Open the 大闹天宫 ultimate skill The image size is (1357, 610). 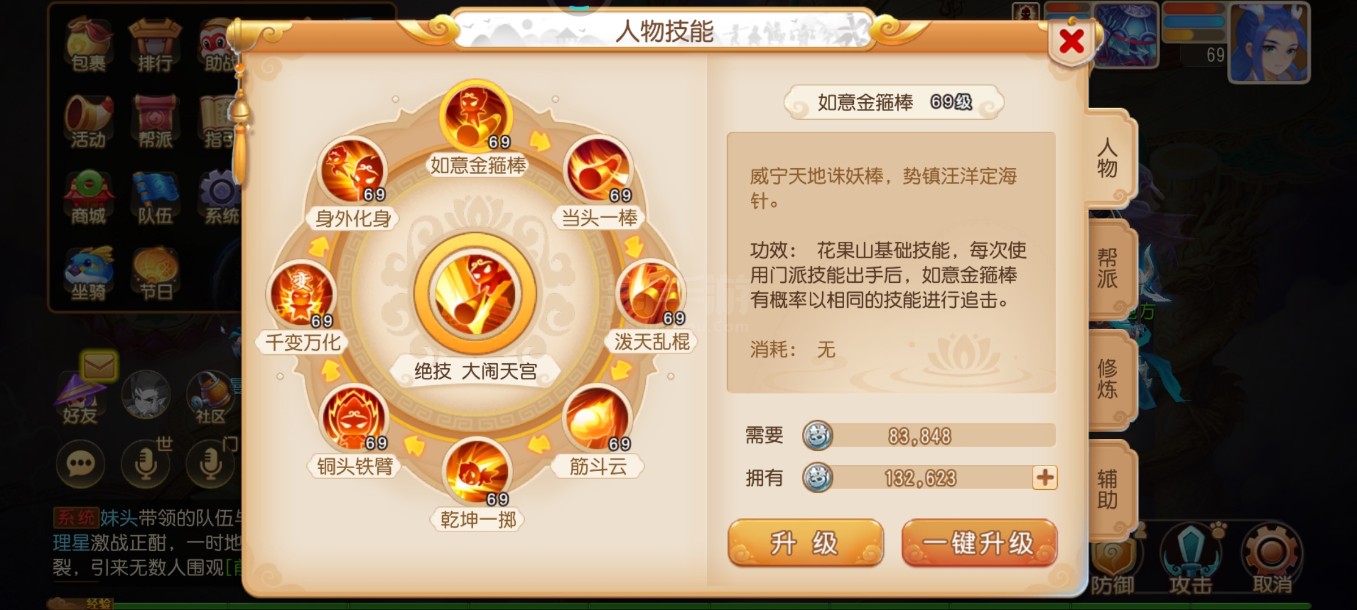pyautogui.click(x=475, y=294)
